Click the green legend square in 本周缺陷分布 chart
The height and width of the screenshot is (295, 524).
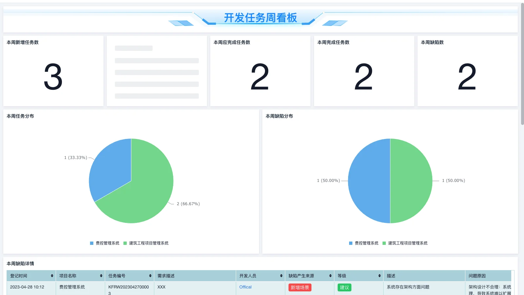pos(384,243)
